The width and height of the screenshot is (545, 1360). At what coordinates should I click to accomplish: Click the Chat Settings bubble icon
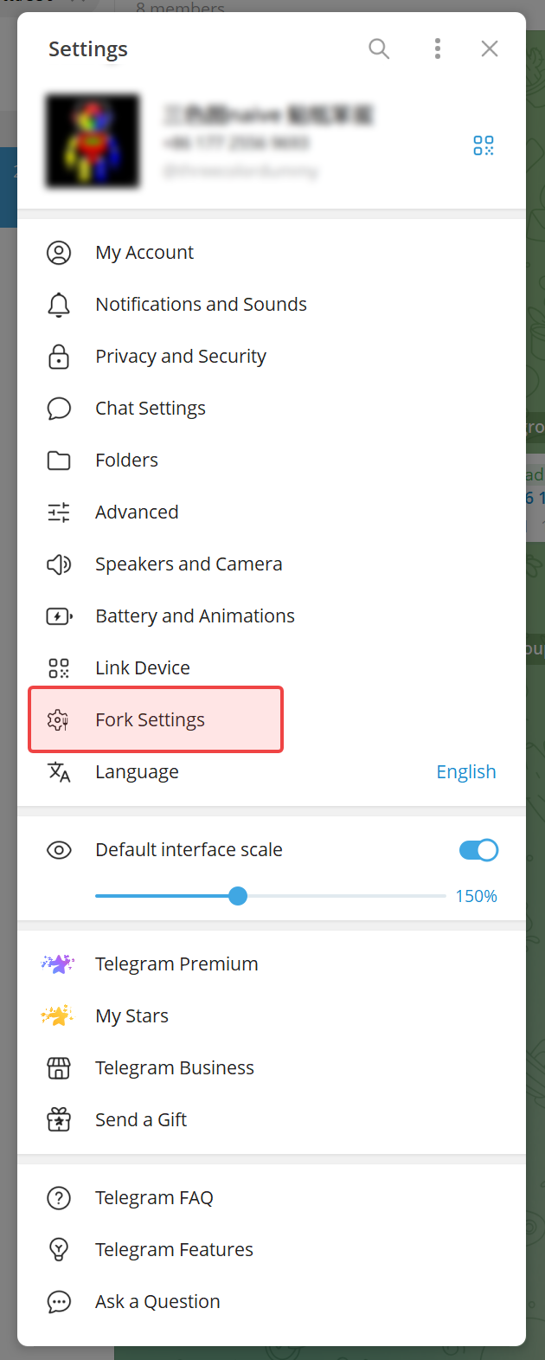click(59, 409)
